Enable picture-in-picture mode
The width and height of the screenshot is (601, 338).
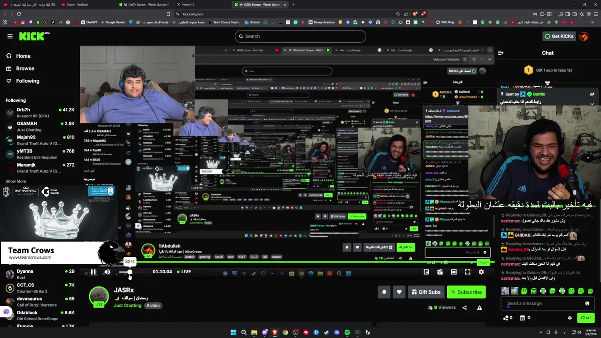[426, 272]
